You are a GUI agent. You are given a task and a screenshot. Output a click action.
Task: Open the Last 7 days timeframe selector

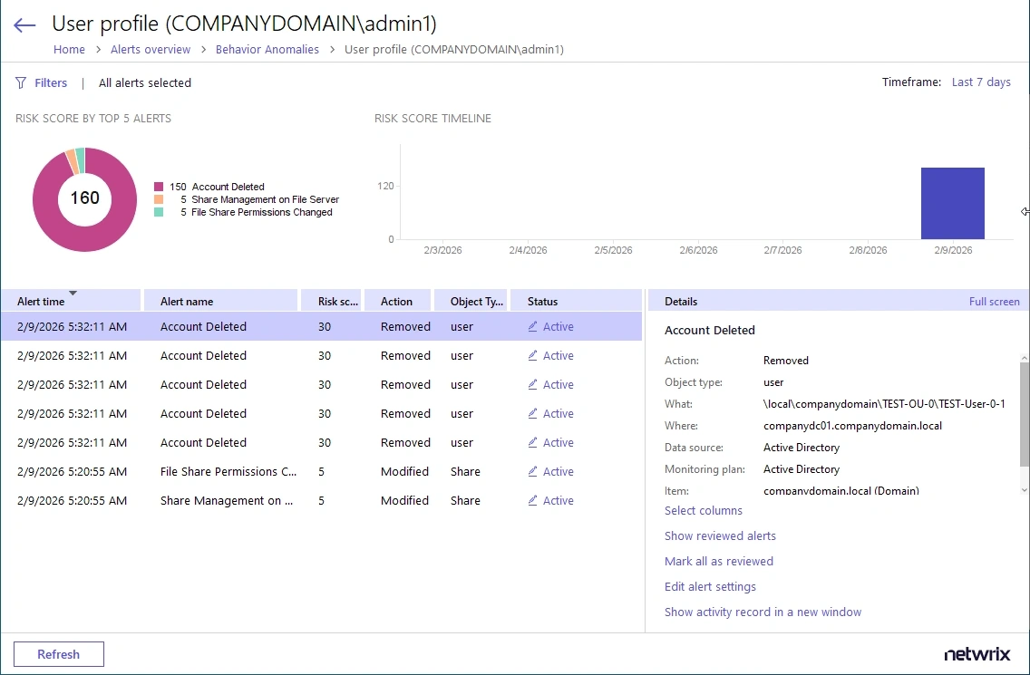[x=980, y=82]
